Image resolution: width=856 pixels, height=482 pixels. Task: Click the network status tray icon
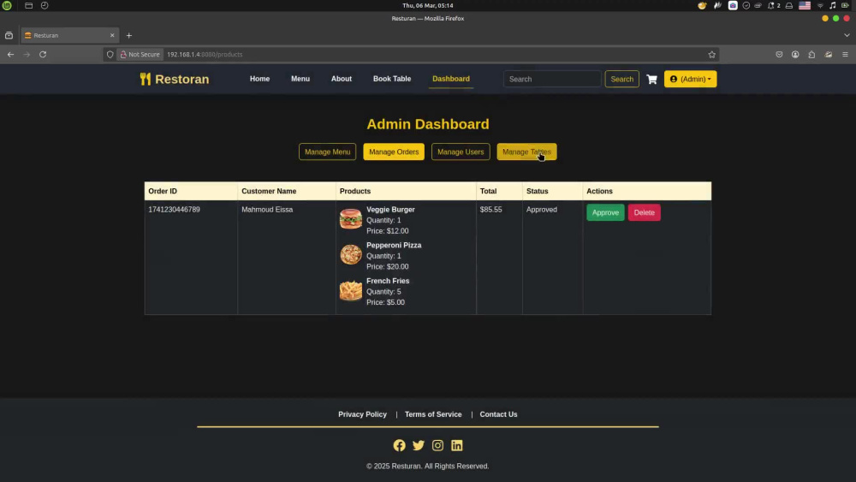pos(820,5)
